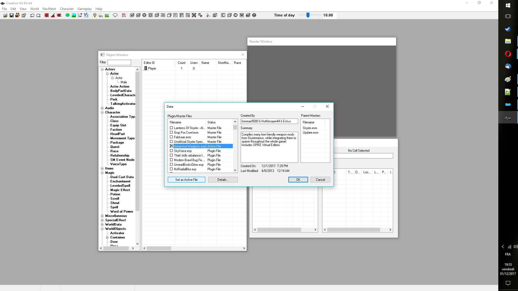518x291 pixels.
Task: Click the boxed P toolbar icon
Action: 182,15
